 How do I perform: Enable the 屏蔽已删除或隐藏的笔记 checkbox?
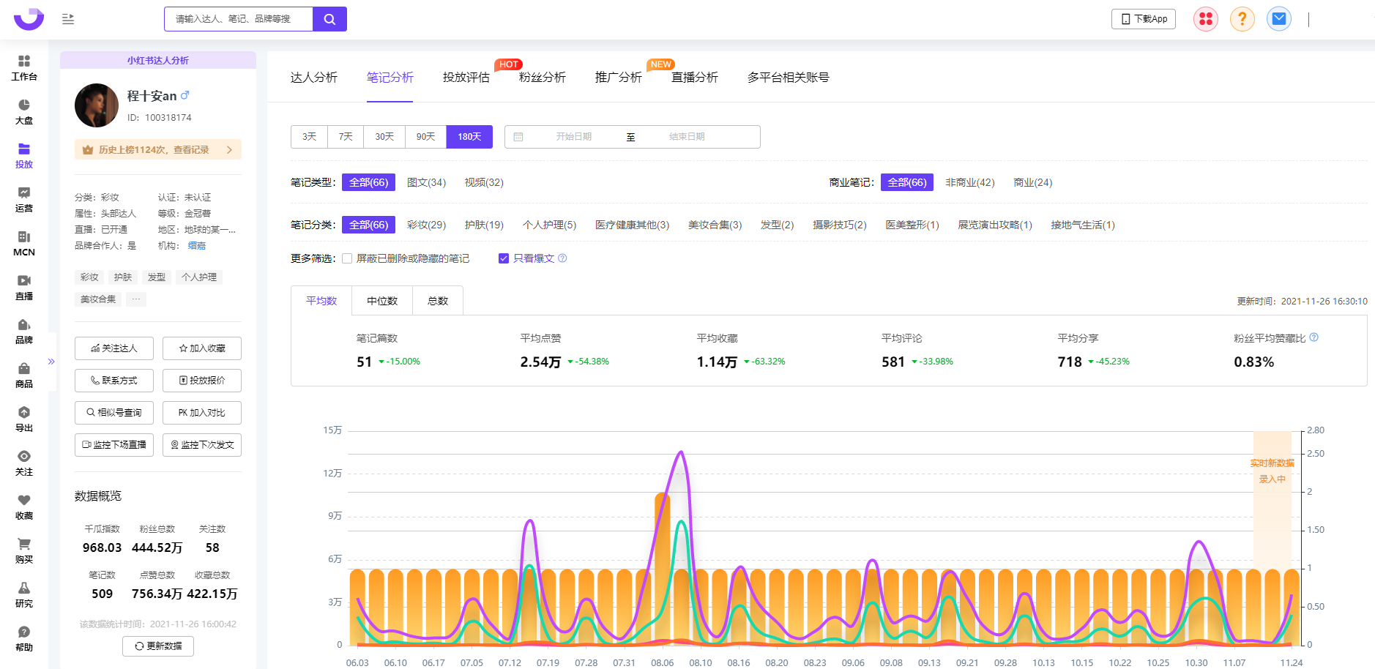(x=347, y=258)
